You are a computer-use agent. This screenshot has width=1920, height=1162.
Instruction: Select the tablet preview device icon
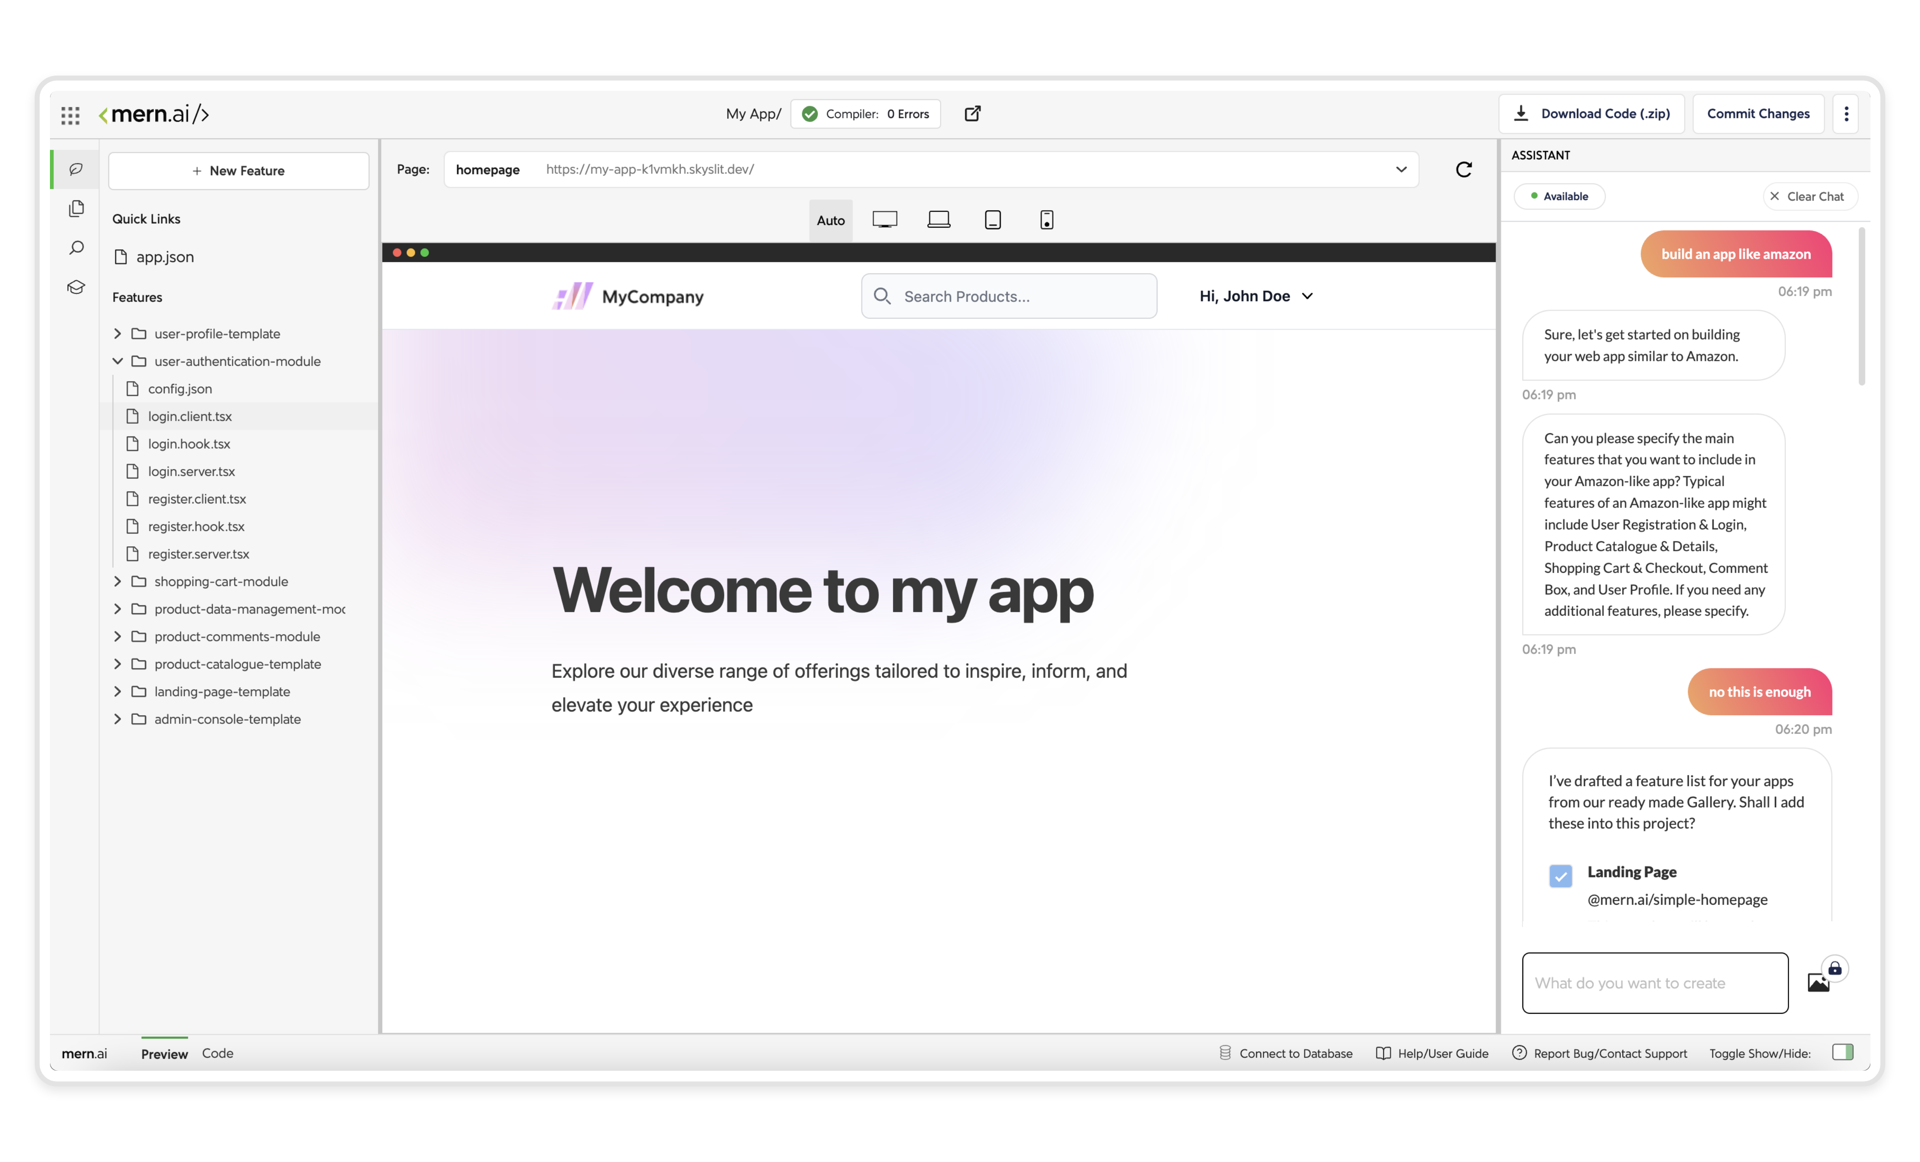(x=992, y=220)
